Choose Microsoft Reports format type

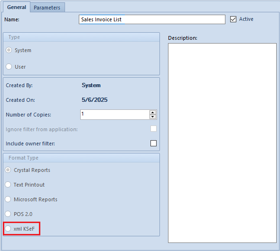pos(8,199)
